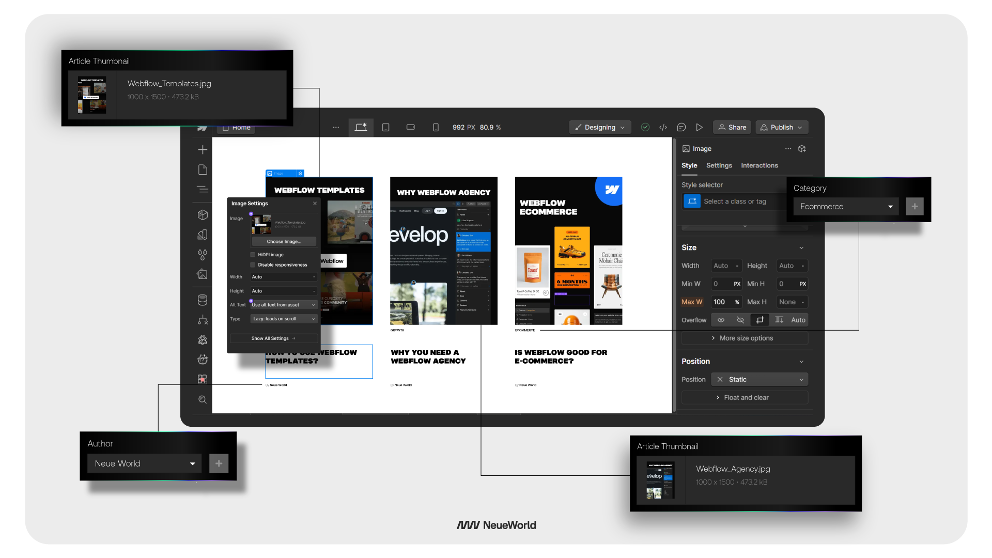
Task: Click Show All Settings button
Action: tap(273, 338)
